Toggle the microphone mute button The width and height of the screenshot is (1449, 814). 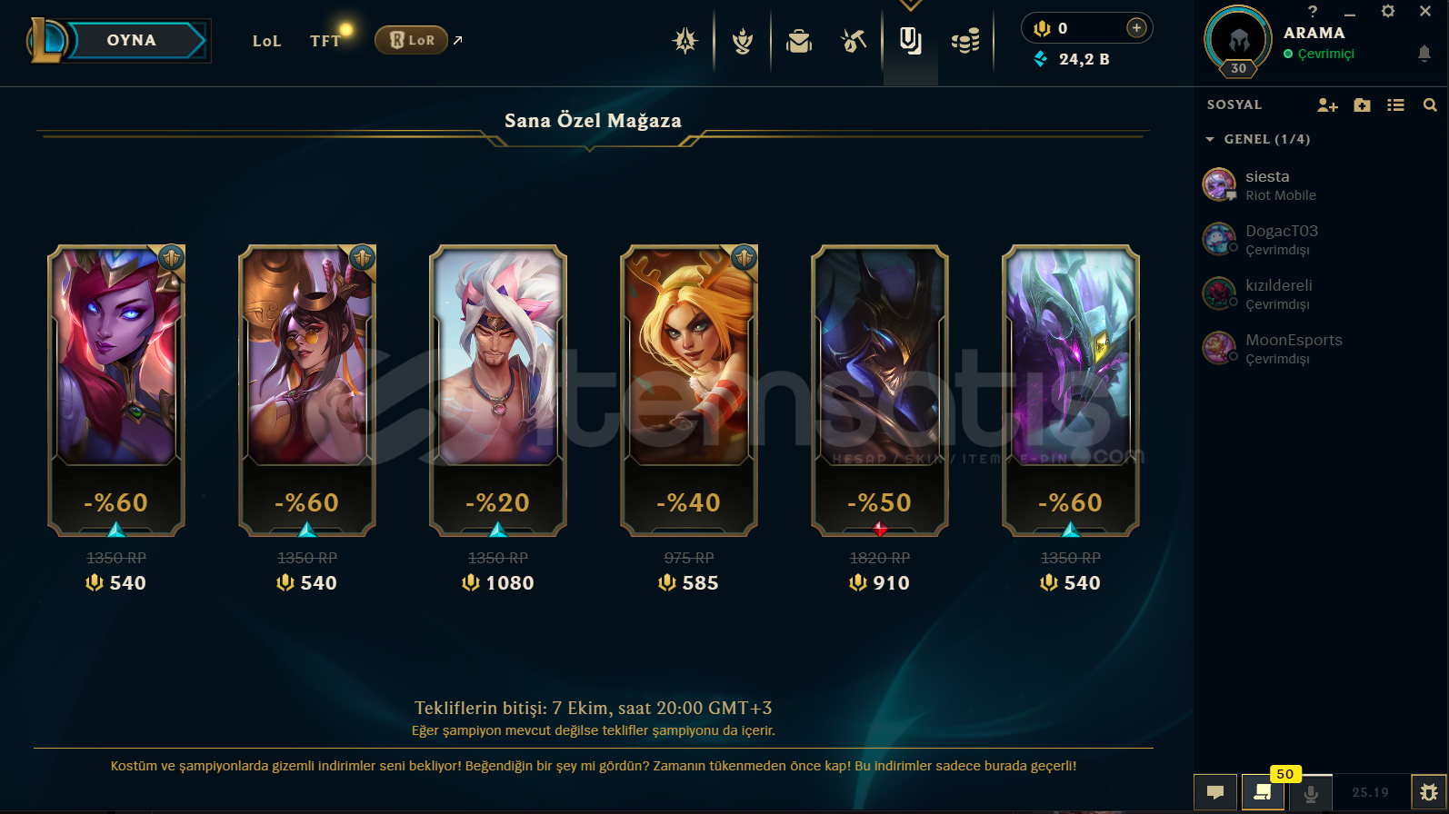(x=1311, y=792)
